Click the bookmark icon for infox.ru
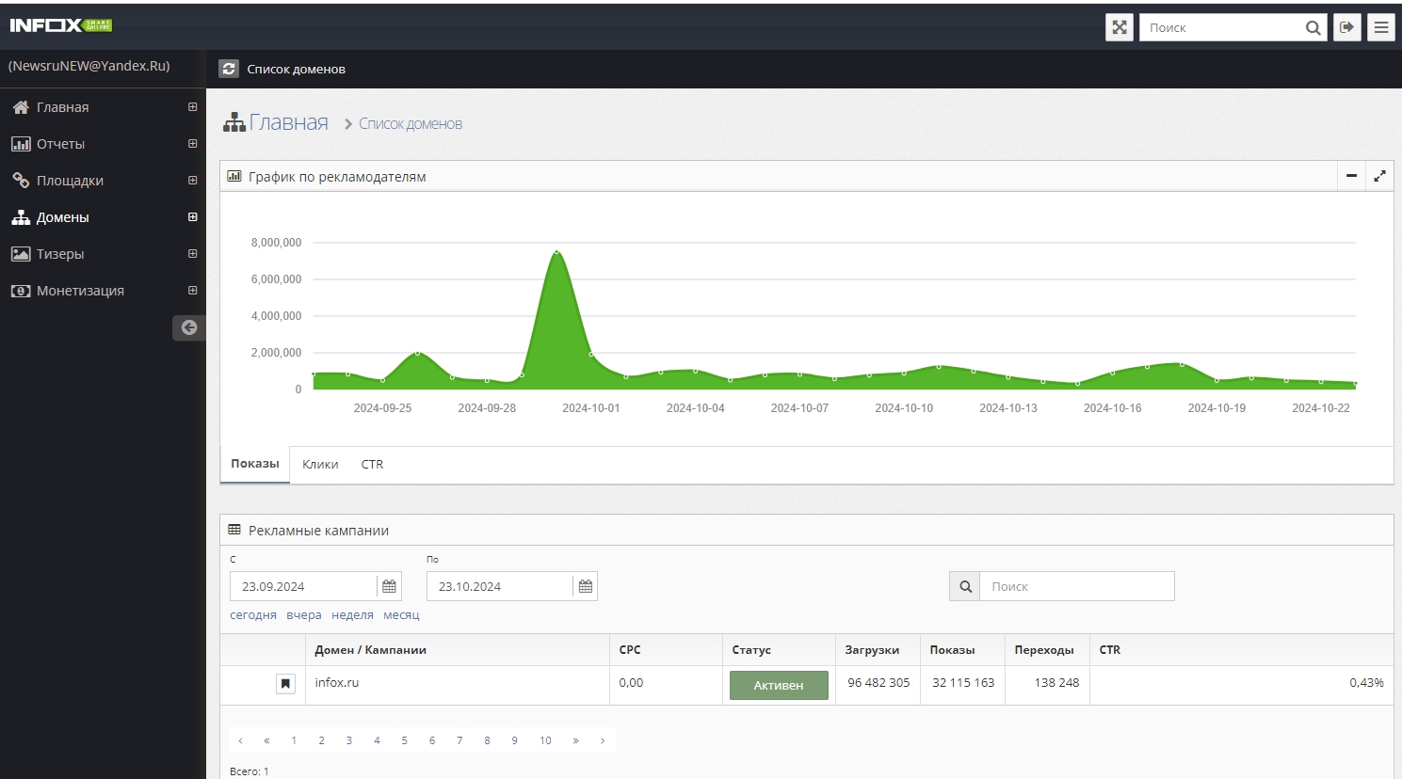The image size is (1402, 779). 285,684
